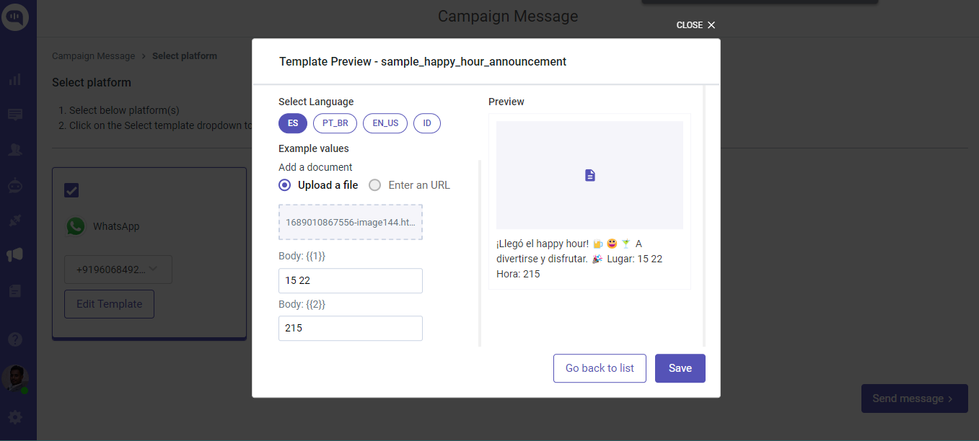979x441 pixels.
Task: Save the template preview values
Action: (x=680, y=368)
